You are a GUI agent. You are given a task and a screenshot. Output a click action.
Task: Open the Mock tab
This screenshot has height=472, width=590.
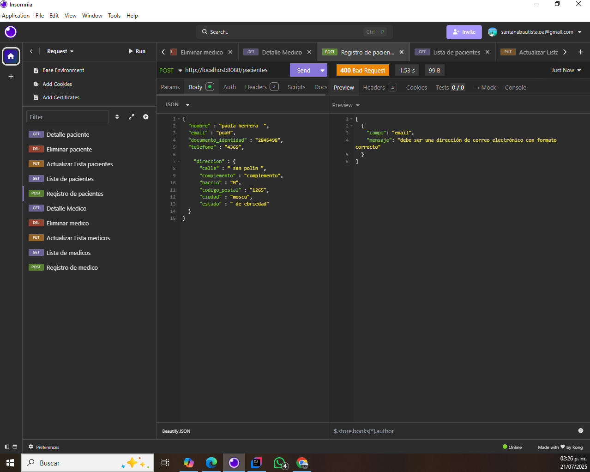pos(485,87)
